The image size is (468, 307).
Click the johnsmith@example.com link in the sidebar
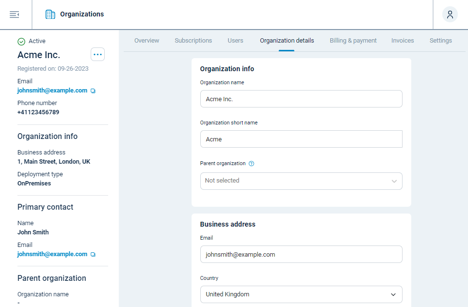pos(52,90)
